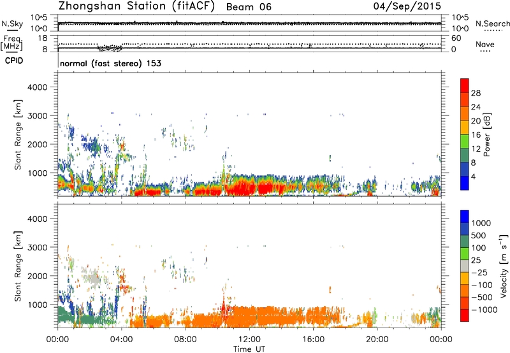Click the '-25' Velocity colorbar tick
510x353 pixels.
point(481,273)
